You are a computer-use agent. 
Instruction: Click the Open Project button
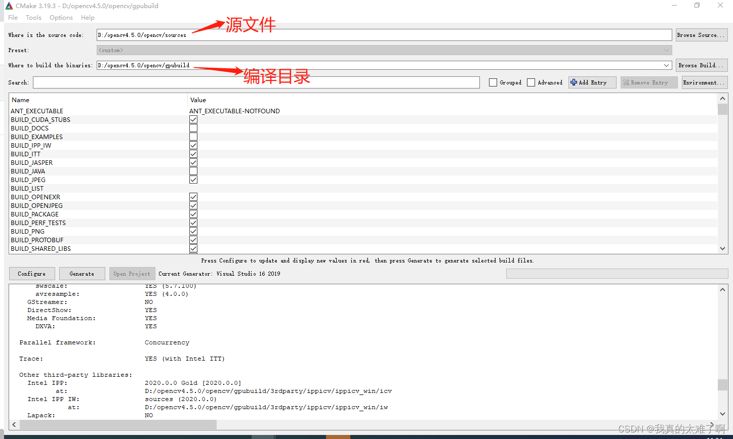pos(132,274)
